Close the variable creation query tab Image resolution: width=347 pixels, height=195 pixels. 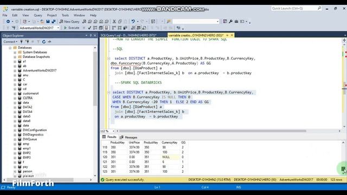[232, 35]
